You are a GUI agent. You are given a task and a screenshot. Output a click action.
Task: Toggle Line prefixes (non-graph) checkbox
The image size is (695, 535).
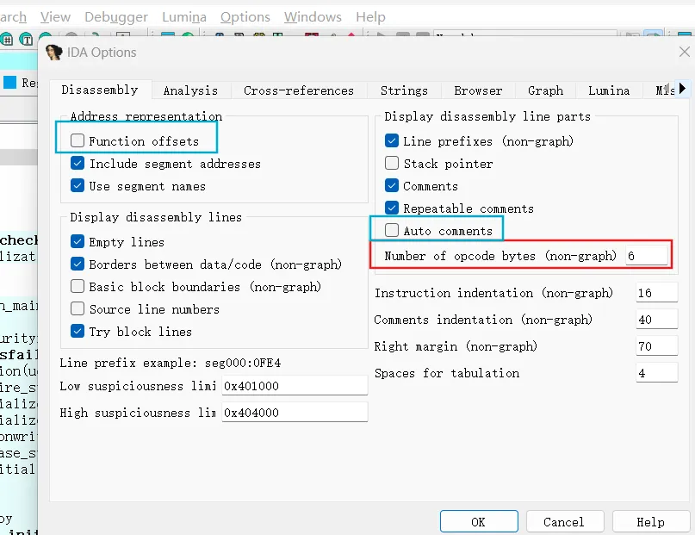[x=392, y=140]
